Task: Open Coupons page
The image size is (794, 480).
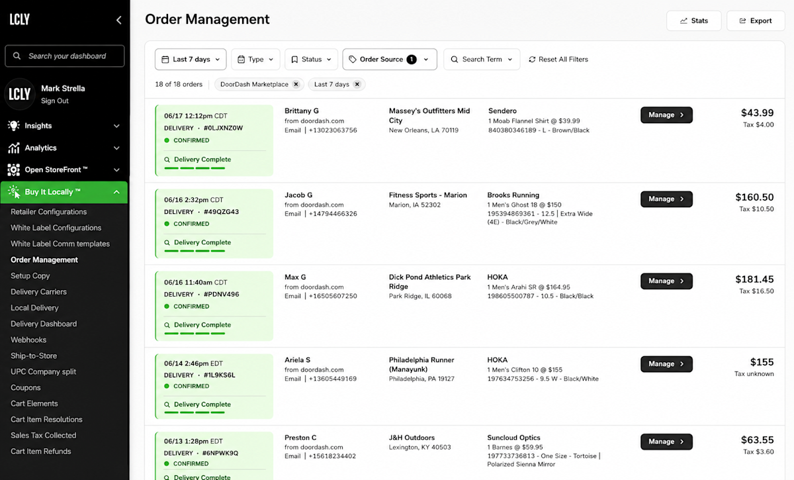Action: pos(26,388)
